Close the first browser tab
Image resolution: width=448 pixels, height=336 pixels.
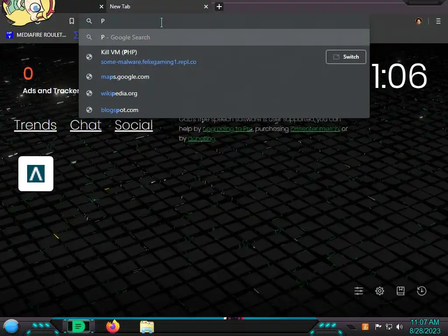tap(101, 7)
